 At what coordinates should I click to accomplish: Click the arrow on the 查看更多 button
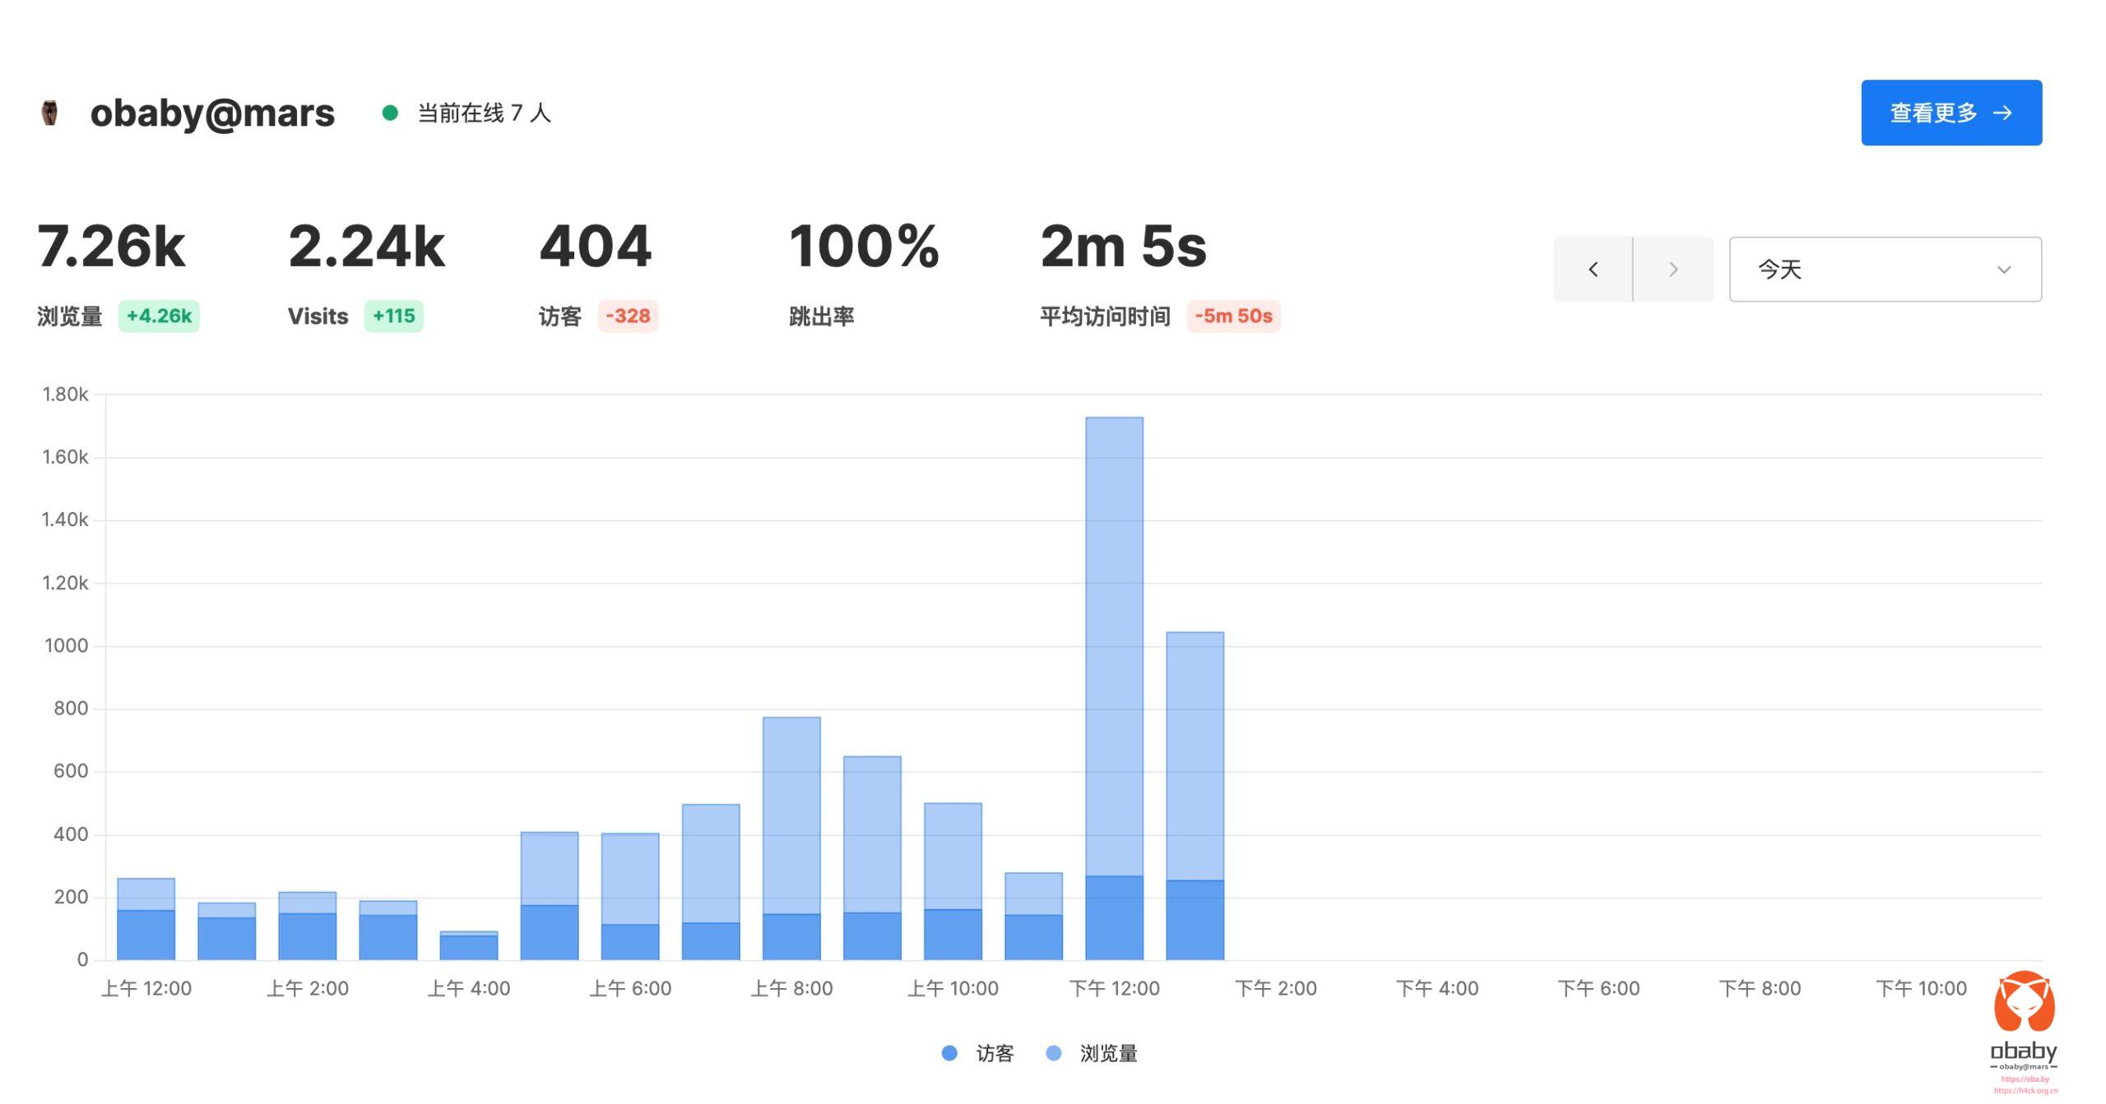tap(2003, 113)
